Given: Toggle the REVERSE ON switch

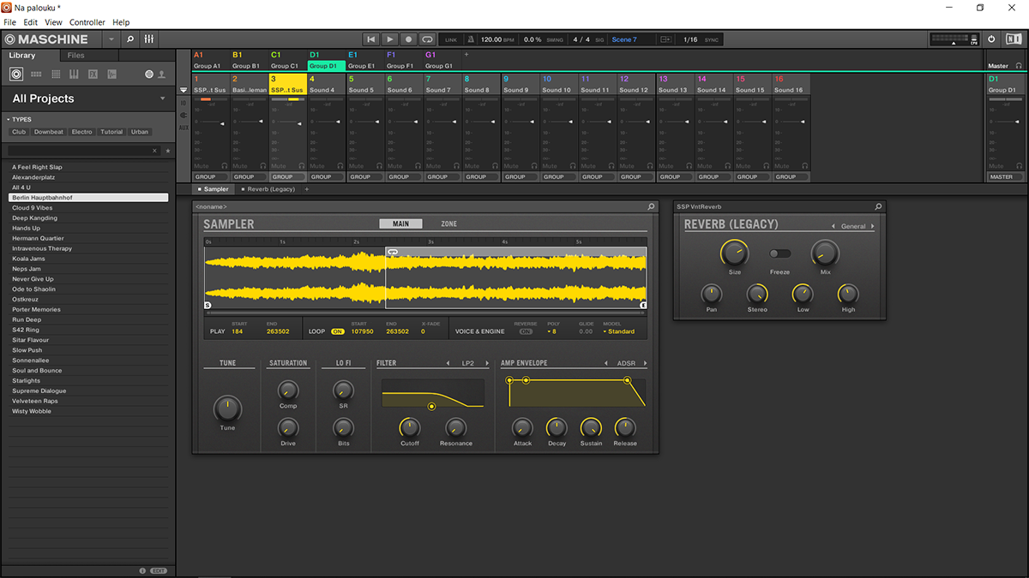Looking at the screenshot, I should click(x=526, y=331).
